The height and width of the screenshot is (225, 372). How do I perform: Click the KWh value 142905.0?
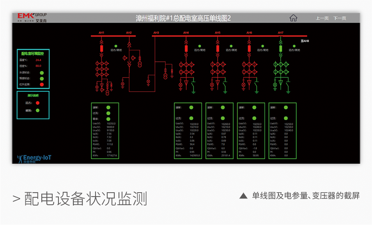pyautogui.click(x=195, y=156)
